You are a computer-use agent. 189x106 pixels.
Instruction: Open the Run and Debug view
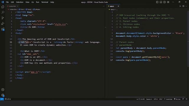[x=3, y=24]
